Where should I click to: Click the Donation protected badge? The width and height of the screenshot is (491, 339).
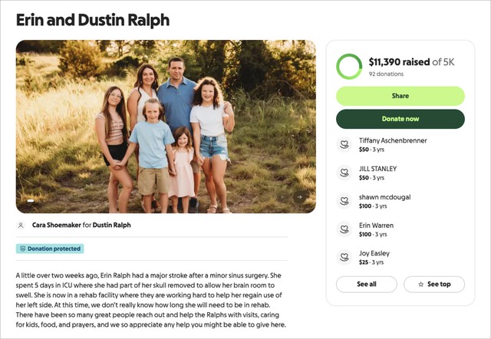point(50,248)
